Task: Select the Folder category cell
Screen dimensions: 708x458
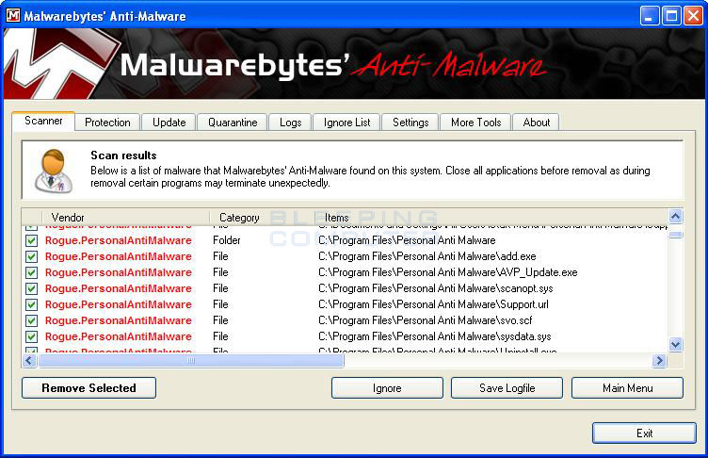Action: 227,240
